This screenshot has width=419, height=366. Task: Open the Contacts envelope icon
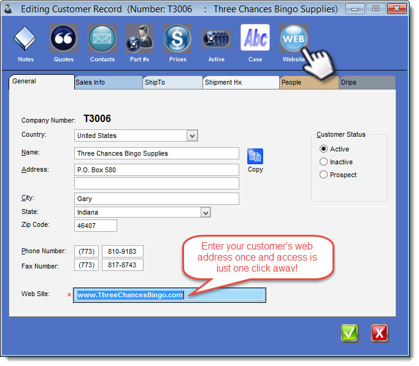102,39
